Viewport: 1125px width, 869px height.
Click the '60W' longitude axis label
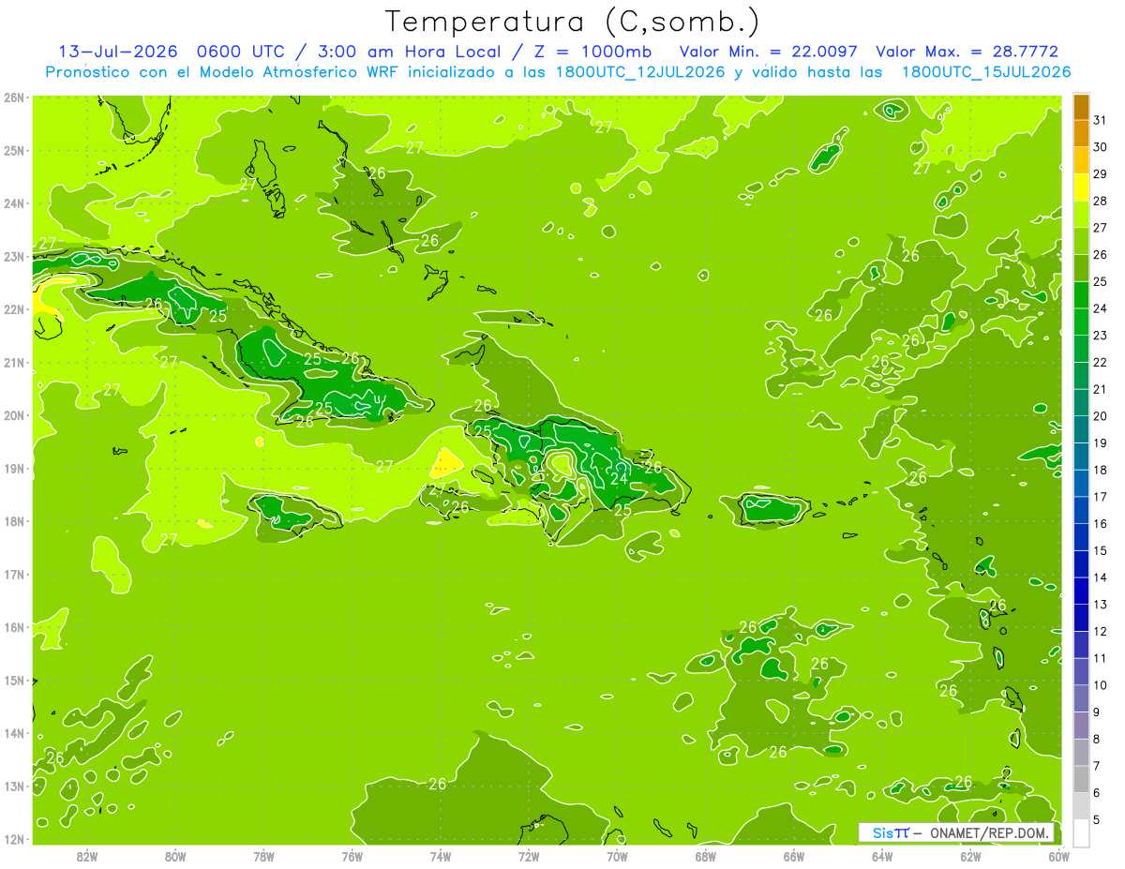pyautogui.click(x=1058, y=856)
